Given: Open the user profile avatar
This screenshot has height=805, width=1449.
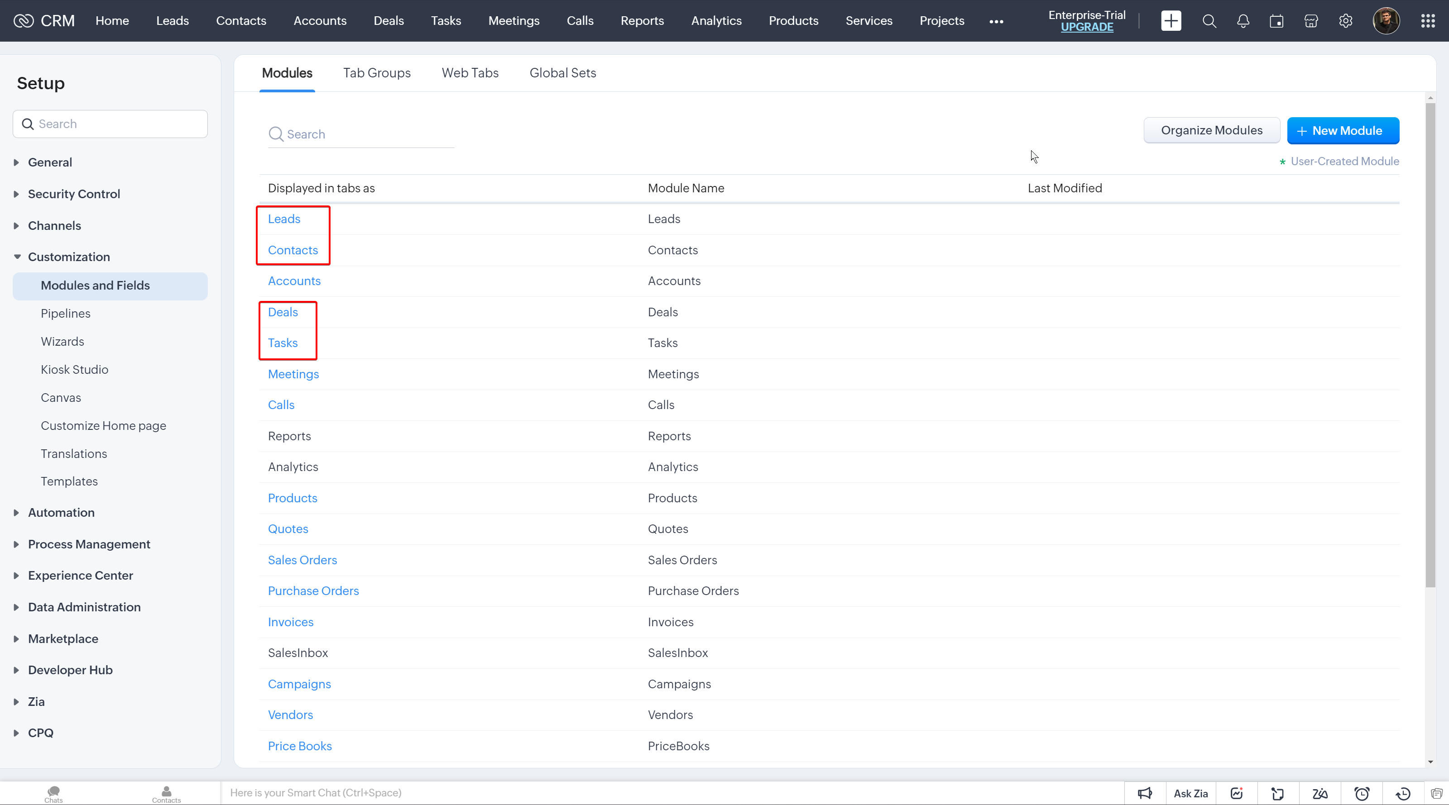Looking at the screenshot, I should pyautogui.click(x=1386, y=21).
